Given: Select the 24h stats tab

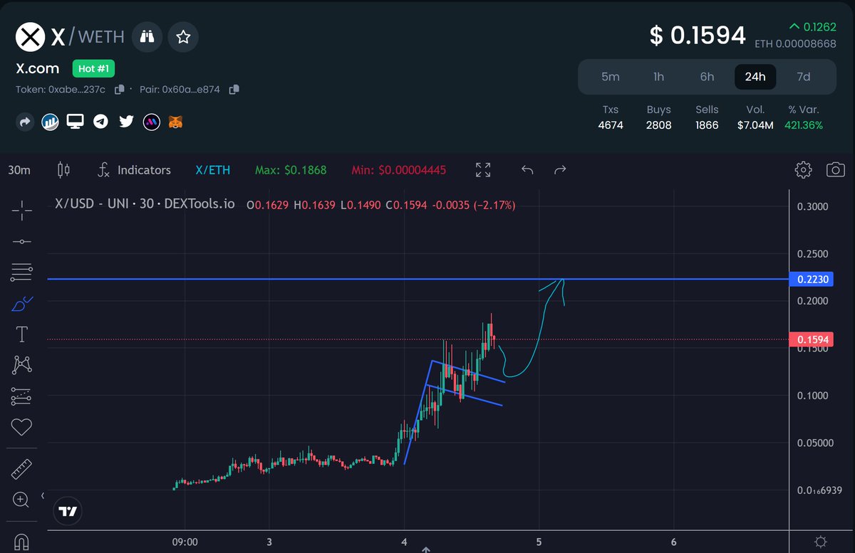Looking at the screenshot, I should tap(755, 77).
